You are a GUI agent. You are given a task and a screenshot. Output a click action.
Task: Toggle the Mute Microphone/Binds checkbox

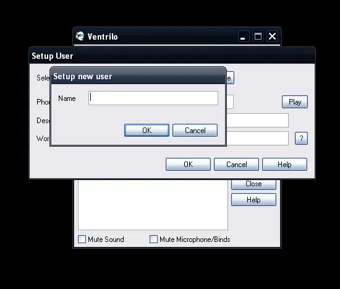tap(153, 239)
